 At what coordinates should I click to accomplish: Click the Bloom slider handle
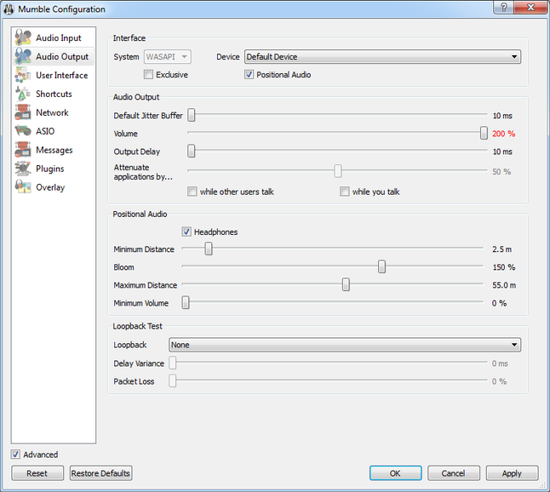[x=382, y=267]
